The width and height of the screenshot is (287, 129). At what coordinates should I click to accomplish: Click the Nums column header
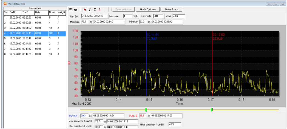coord(52,13)
